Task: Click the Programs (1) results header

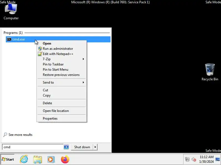Action: coord(13,33)
